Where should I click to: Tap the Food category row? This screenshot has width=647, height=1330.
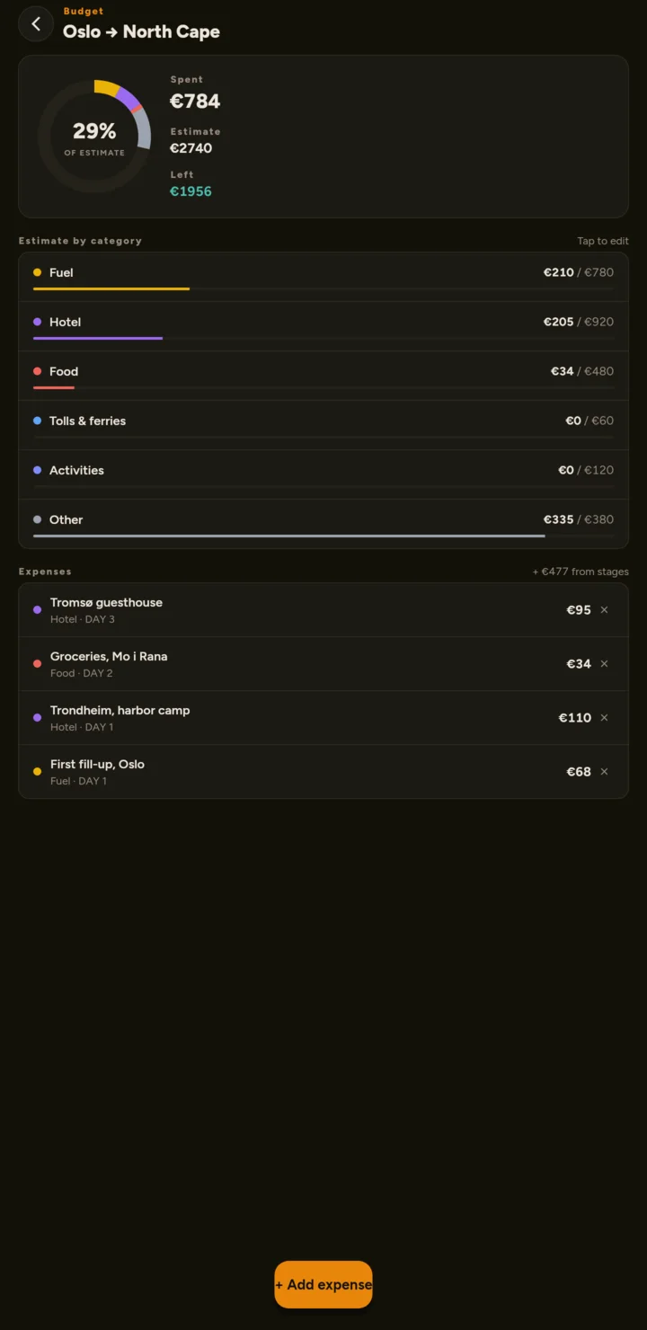(x=323, y=376)
